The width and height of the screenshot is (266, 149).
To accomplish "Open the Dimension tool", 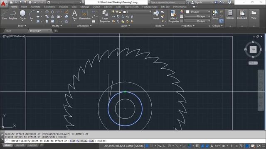I will [85, 15].
